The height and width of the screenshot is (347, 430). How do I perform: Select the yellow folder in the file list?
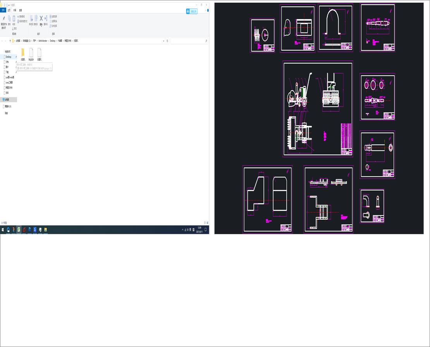(x=23, y=54)
